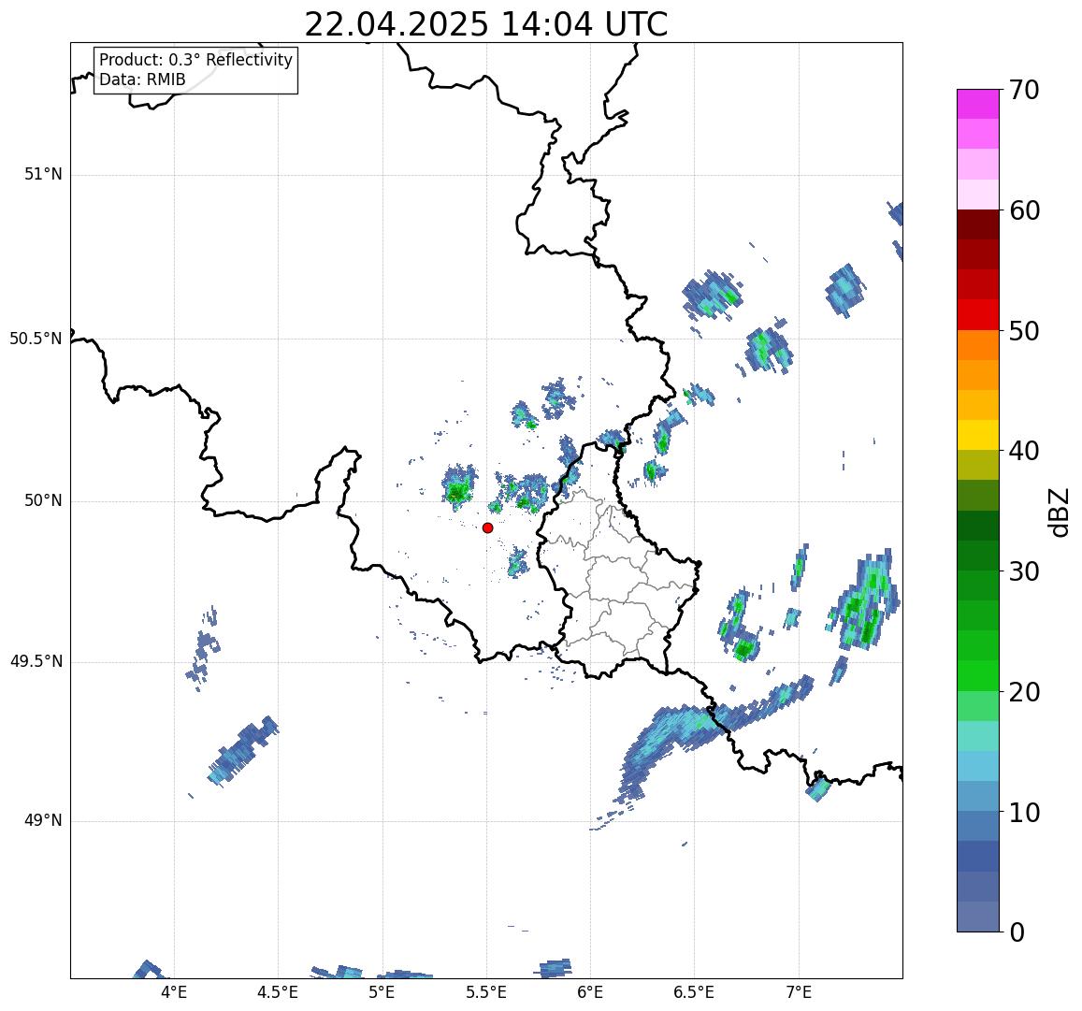
Task: Pick the orange colorbar swatch just below 50
Action: click(978, 345)
